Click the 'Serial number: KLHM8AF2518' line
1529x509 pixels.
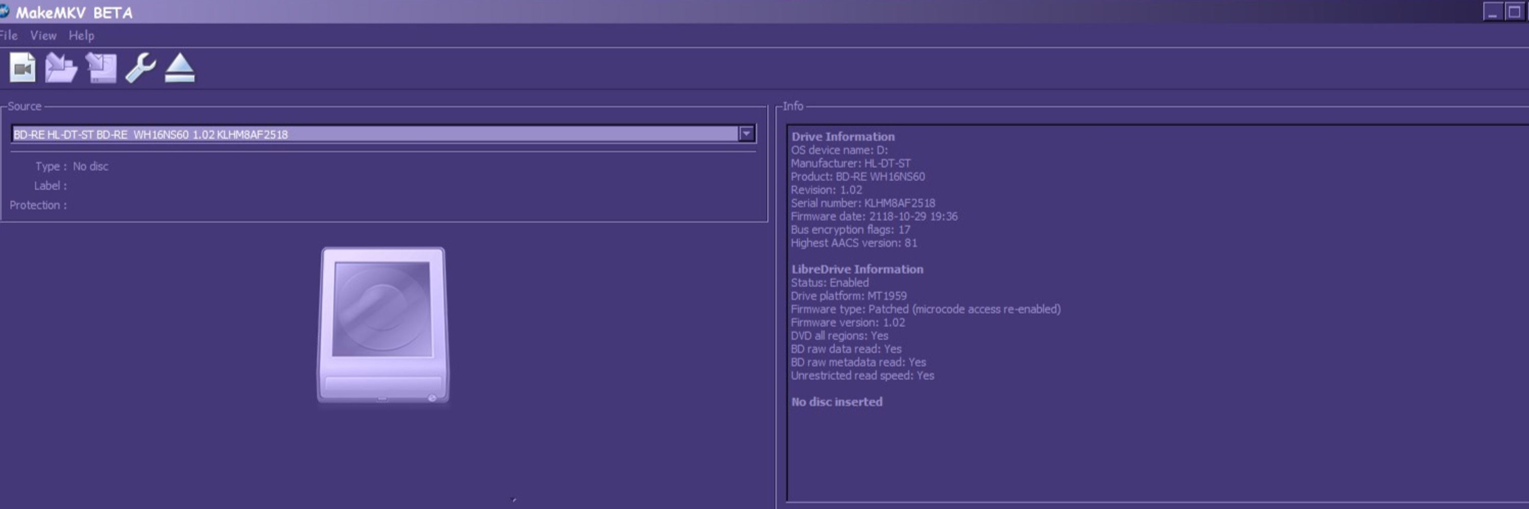point(862,203)
